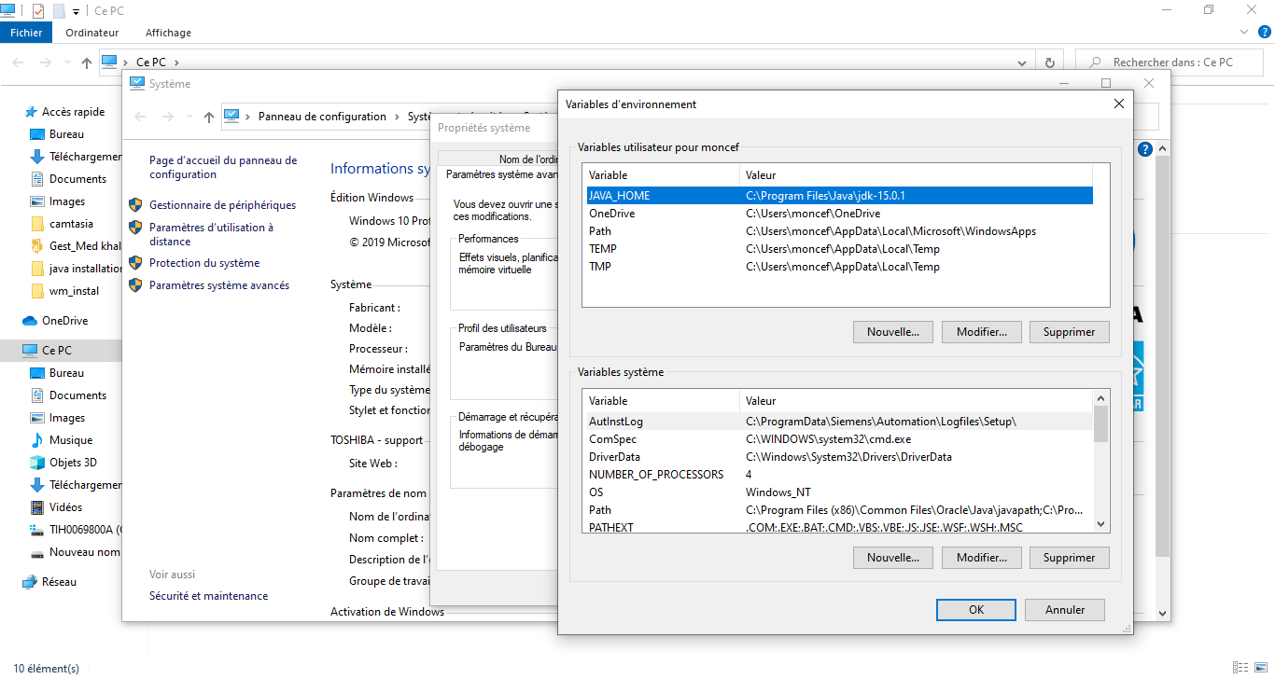
Task: Switch to the Affichage ribbon tab
Action: [x=168, y=33]
